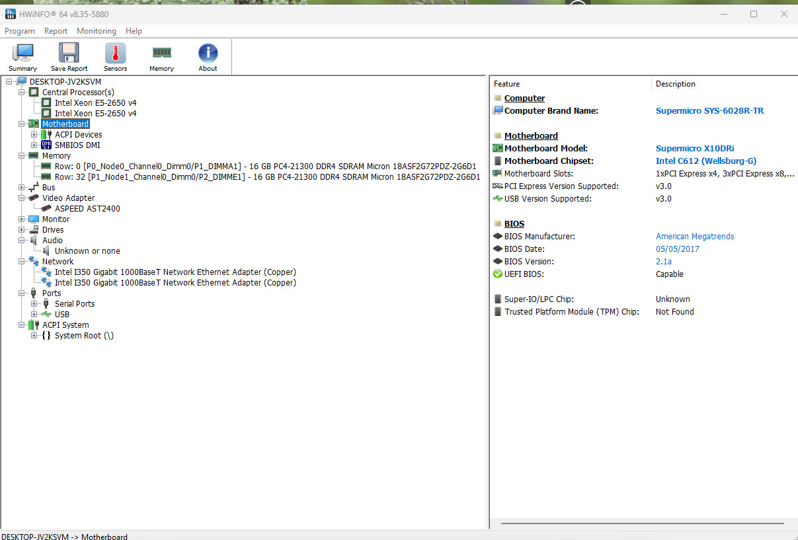Open the About info icon

click(208, 53)
